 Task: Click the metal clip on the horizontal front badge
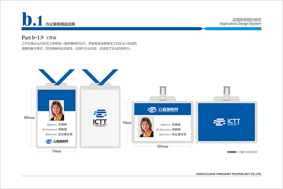[163, 93]
